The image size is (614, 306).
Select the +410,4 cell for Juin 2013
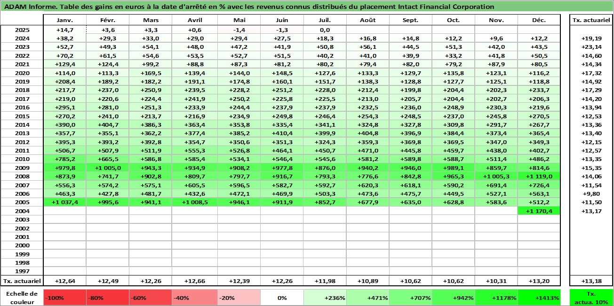click(282, 133)
